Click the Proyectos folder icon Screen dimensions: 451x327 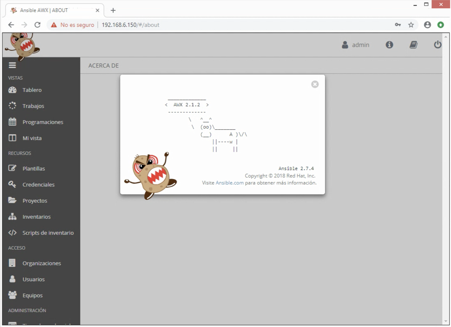12,200
